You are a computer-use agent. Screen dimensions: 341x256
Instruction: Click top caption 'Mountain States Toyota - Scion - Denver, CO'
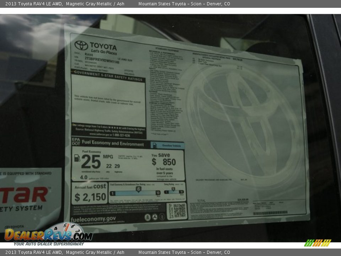point(184,4)
